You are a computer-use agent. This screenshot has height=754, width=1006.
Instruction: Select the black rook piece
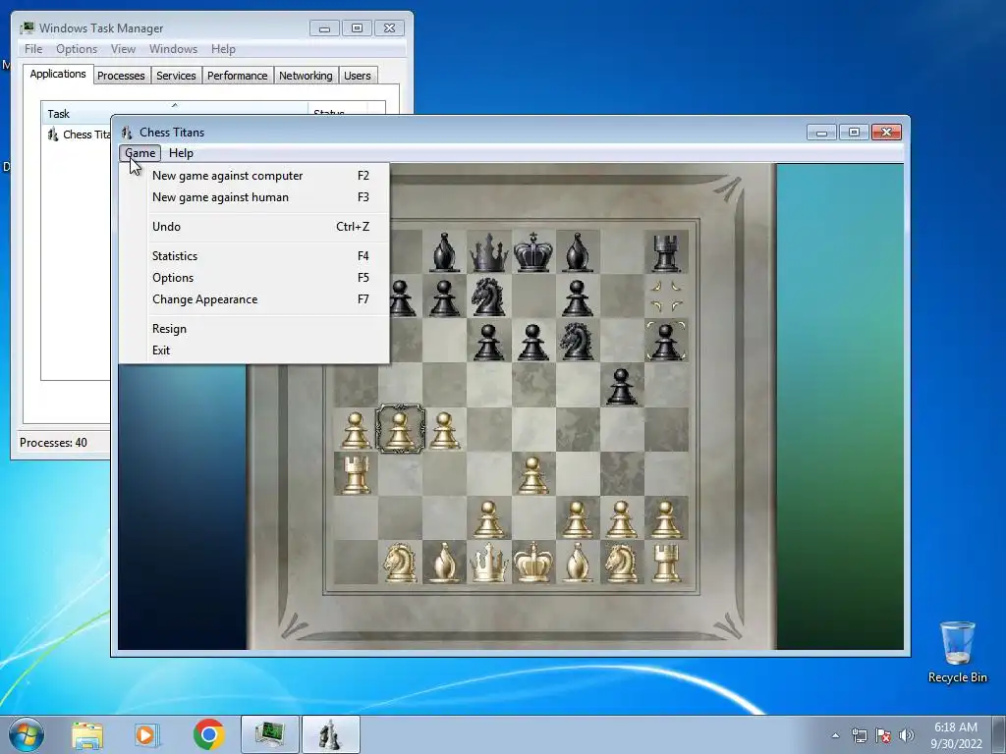click(666, 252)
